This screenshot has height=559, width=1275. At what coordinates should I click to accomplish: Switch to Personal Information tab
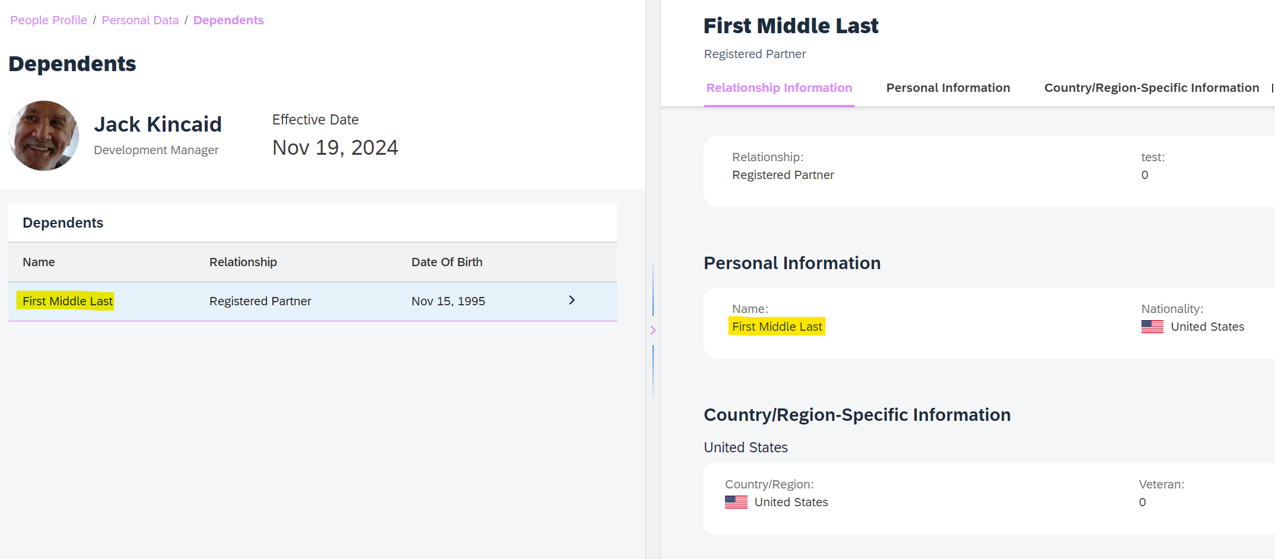(x=947, y=88)
